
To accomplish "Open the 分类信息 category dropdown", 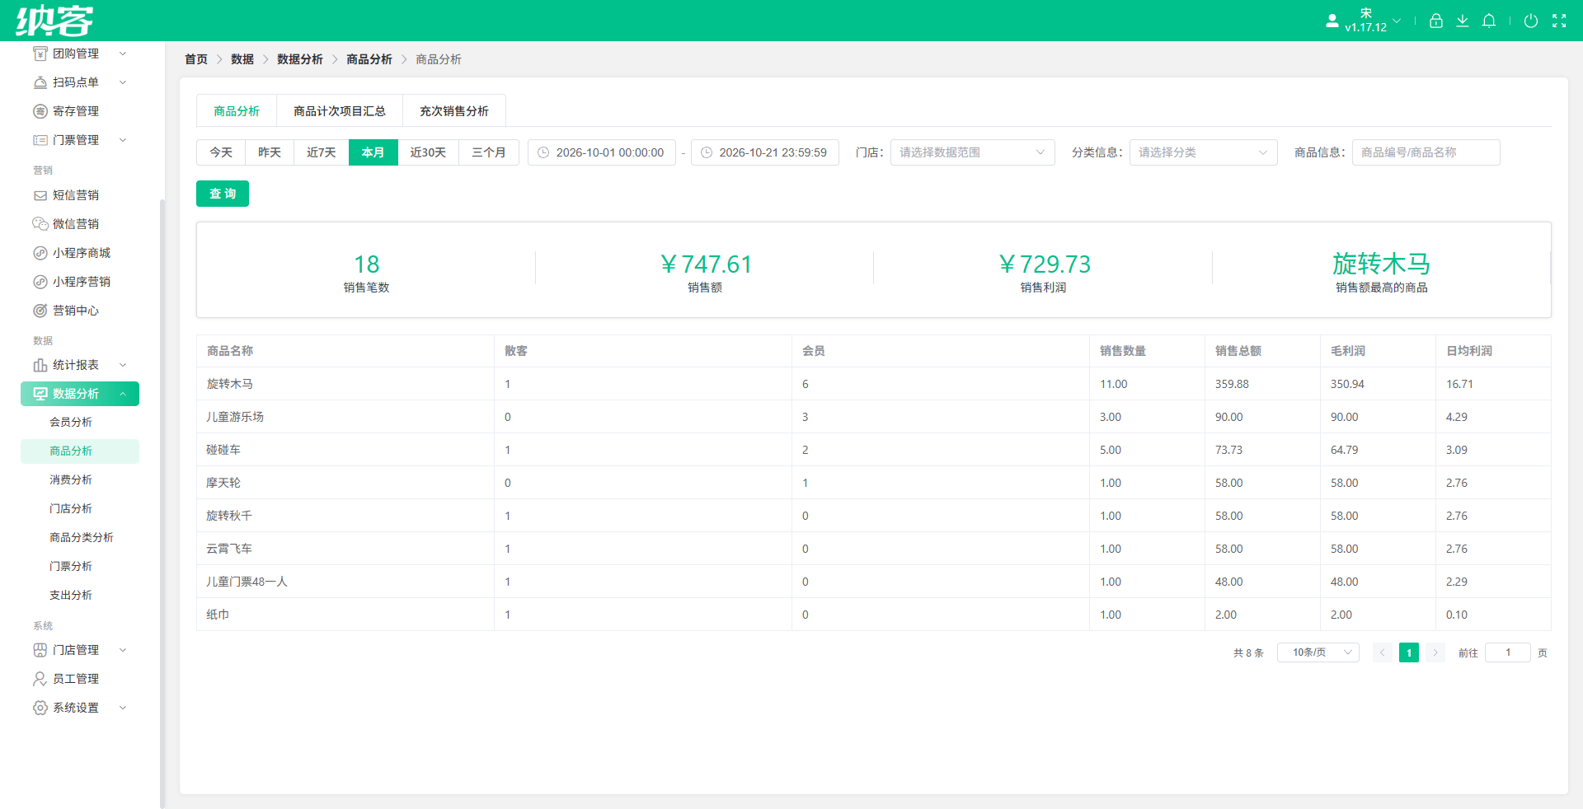I will point(1204,152).
